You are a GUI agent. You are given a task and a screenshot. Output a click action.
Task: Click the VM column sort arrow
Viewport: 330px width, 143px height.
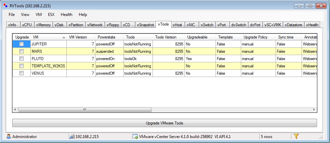64,37
